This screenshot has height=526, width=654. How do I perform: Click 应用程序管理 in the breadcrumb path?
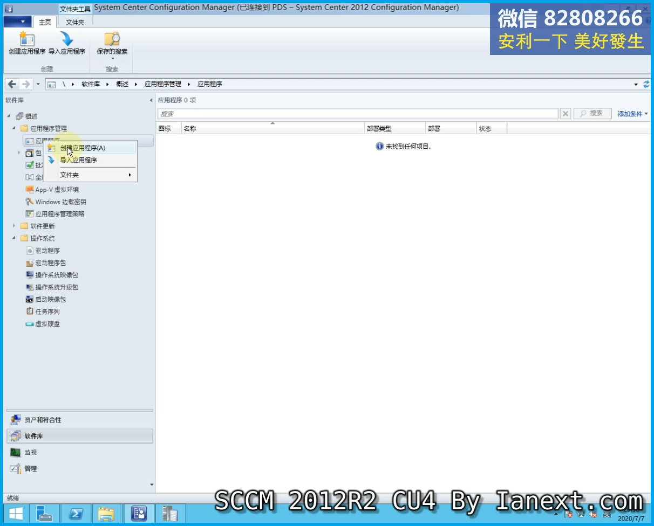[163, 84]
